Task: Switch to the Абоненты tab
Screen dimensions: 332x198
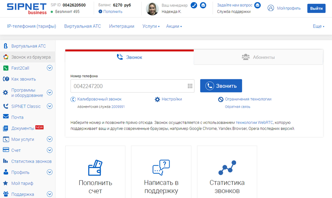Action: tap(258, 57)
